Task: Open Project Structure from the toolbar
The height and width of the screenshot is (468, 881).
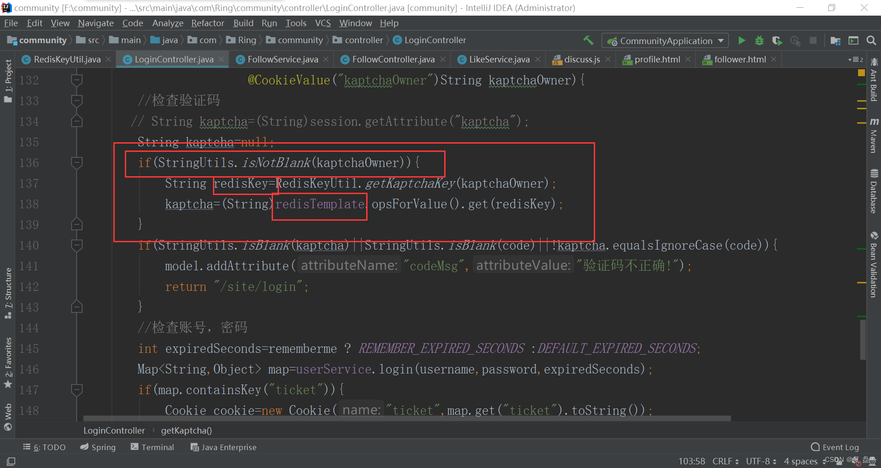Action: click(x=836, y=40)
